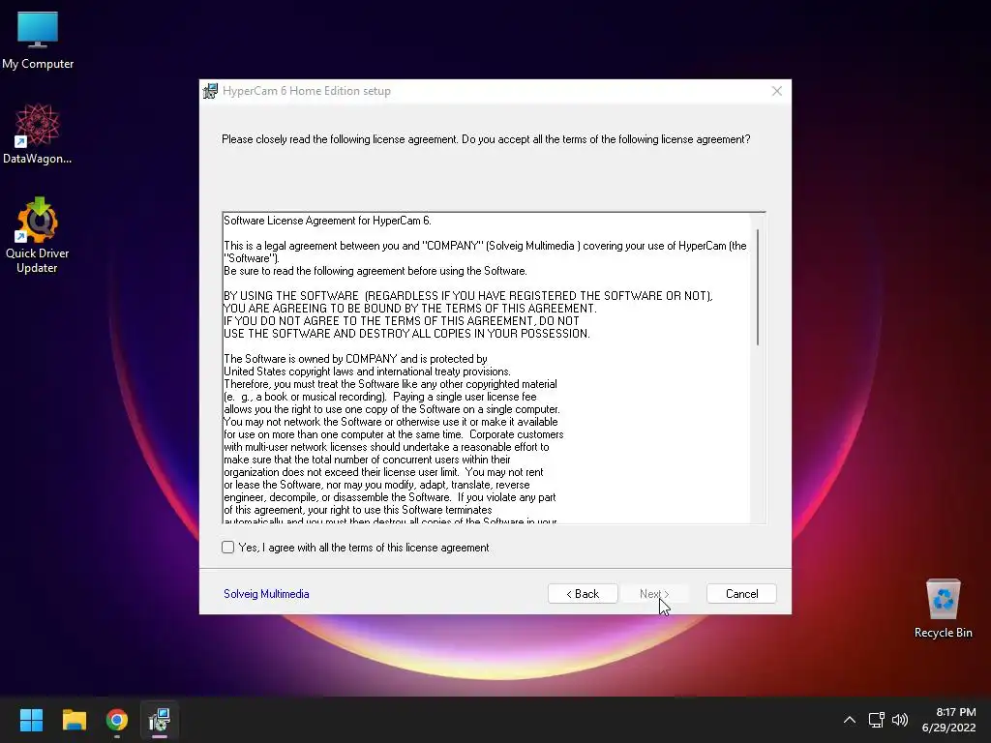Click 'Software License Agreement for HyperCam 6.' line

[x=327, y=221]
